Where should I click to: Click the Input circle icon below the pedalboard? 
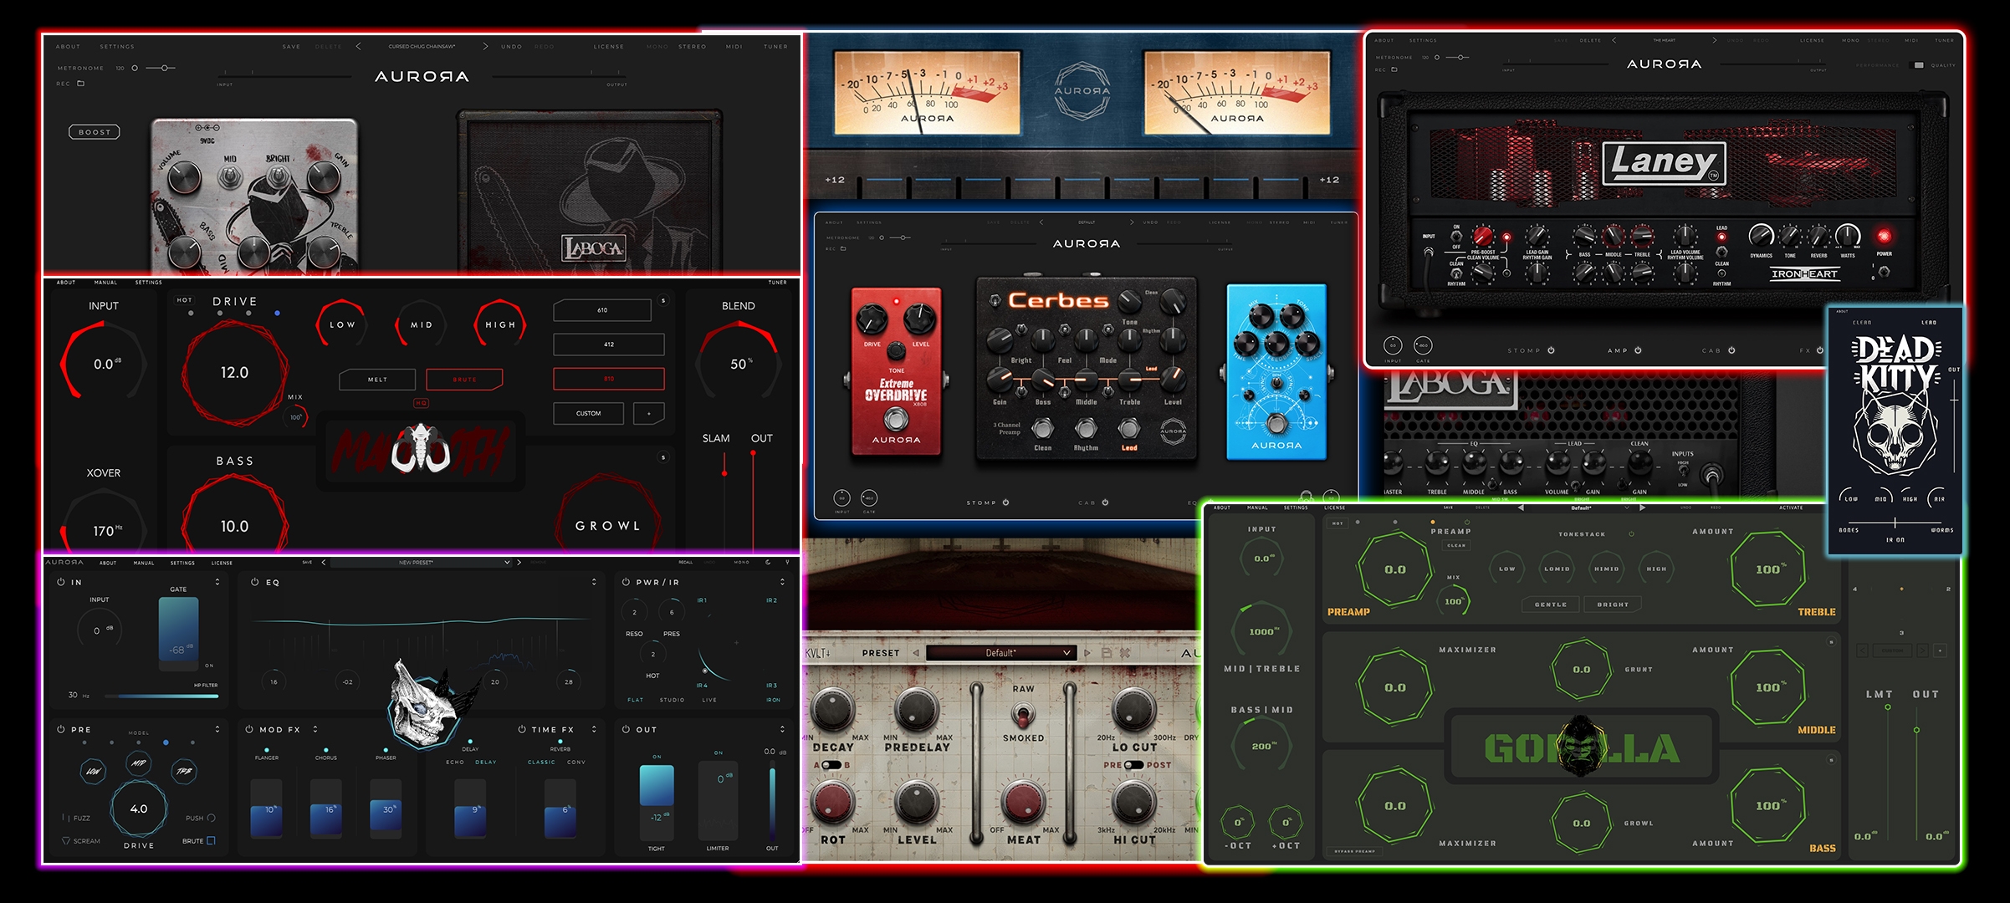tap(841, 498)
